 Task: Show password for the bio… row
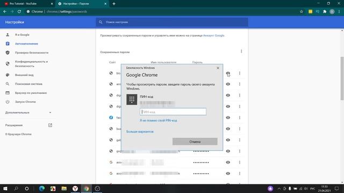[228, 73]
